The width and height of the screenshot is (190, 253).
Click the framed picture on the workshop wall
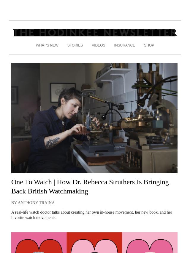[x=63, y=92]
